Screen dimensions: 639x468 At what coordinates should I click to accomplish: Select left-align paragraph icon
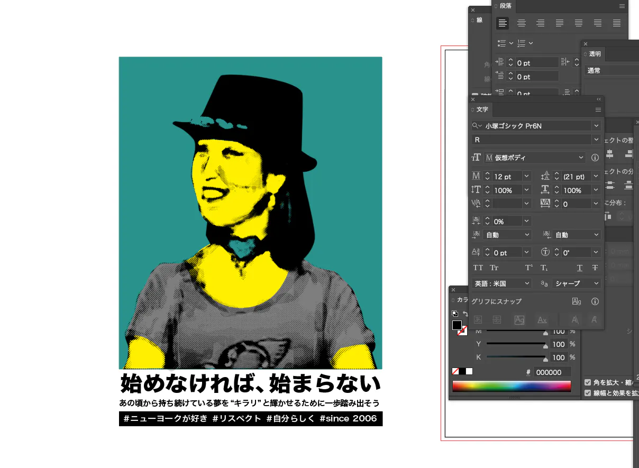pyautogui.click(x=503, y=23)
